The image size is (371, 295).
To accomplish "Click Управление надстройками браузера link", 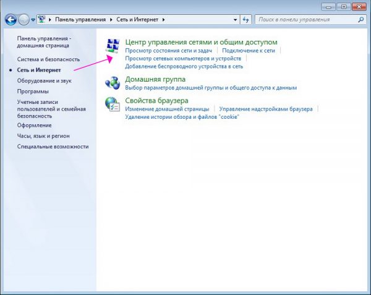I will click(x=266, y=109).
